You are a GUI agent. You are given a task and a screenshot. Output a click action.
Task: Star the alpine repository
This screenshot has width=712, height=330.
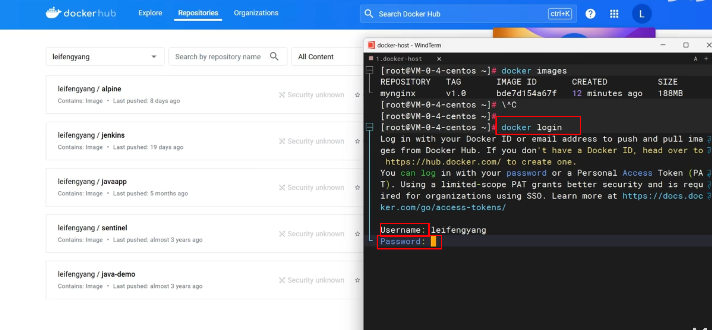pyautogui.click(x=357, y=95)
